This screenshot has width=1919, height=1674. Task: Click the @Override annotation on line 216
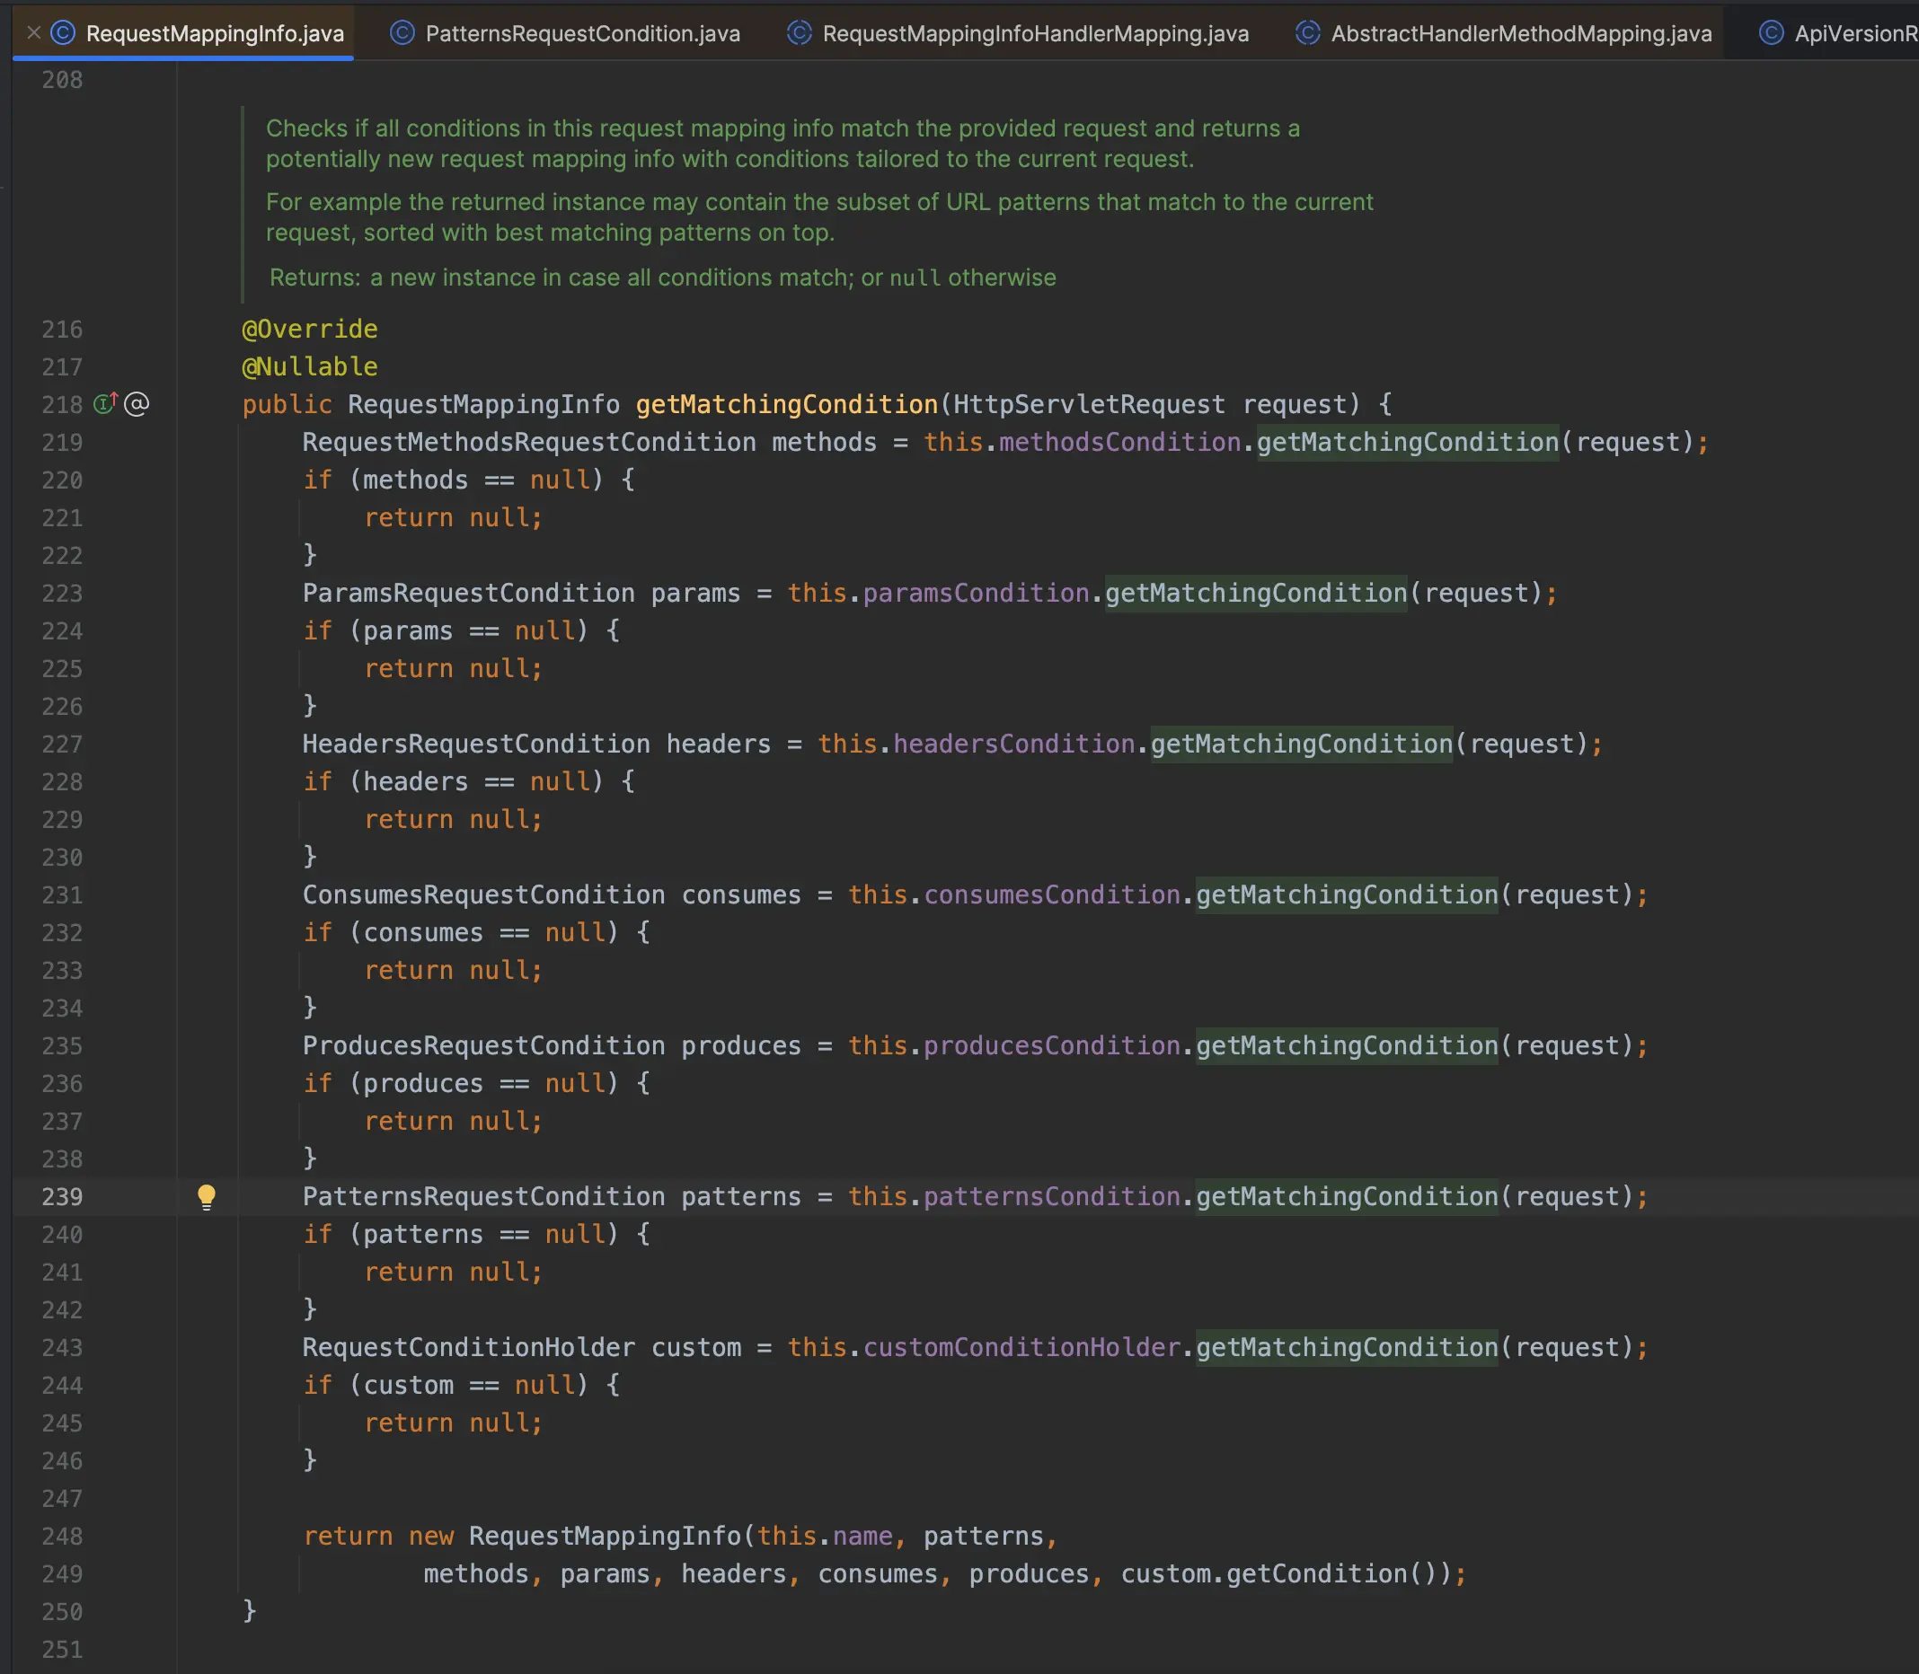[310, 329]
